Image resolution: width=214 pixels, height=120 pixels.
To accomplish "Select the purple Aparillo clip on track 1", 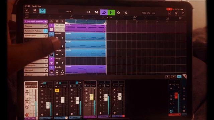I will [85, 28].
